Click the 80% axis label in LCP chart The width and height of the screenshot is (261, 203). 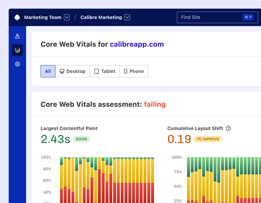click(x=47, y=169)
